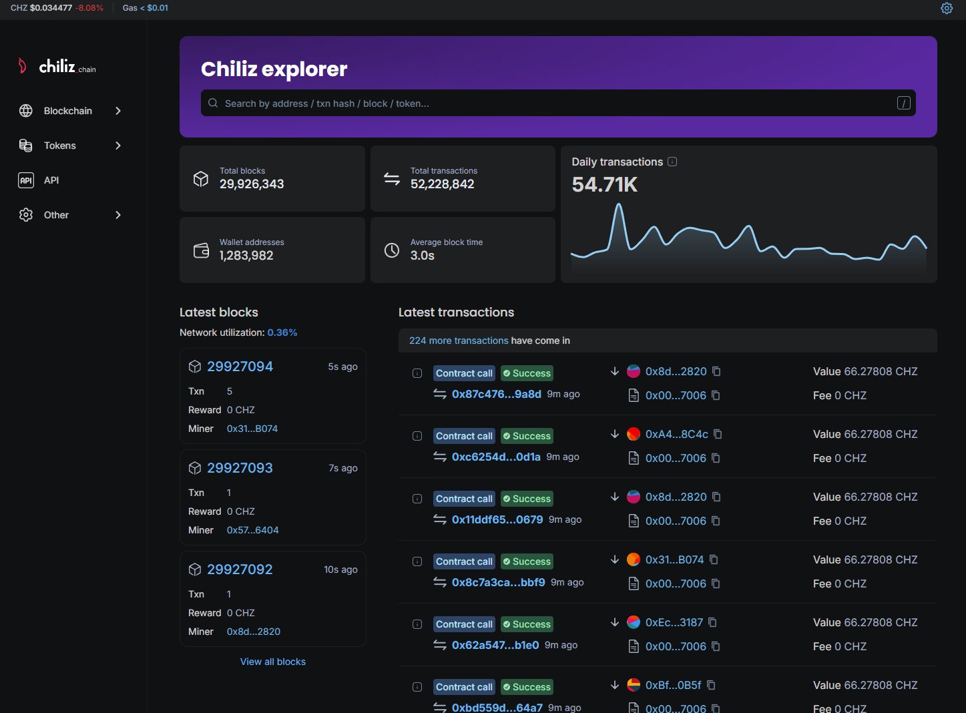The height and width of the screenshot is (713, 966).
Task: Open the API menu item
Action: (x=51, y=180)
